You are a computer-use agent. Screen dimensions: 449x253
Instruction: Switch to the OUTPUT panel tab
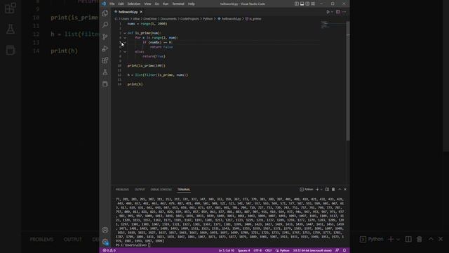coord(140,190)
